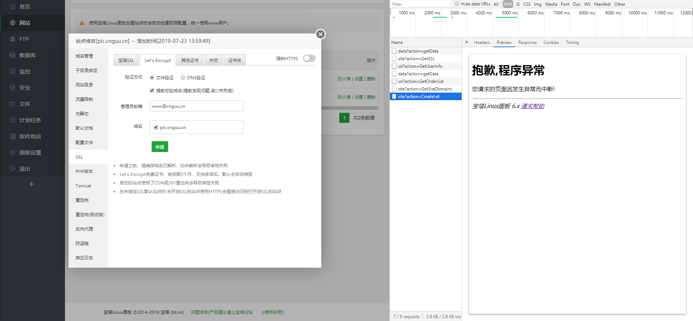Screen dimensions: 693x321
Task: Open the Headers tab in DevTools
Action: [x=482, y=43]
